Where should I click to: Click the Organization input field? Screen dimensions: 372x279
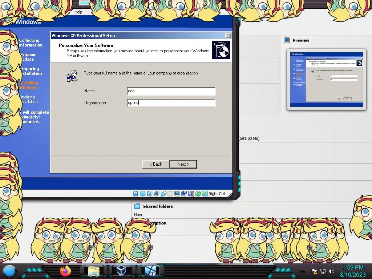point(171,103)
